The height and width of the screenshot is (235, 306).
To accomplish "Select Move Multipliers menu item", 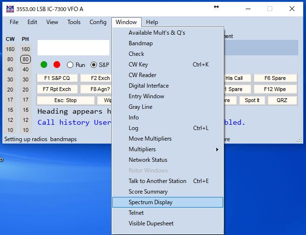I will (x=168, y=139).
